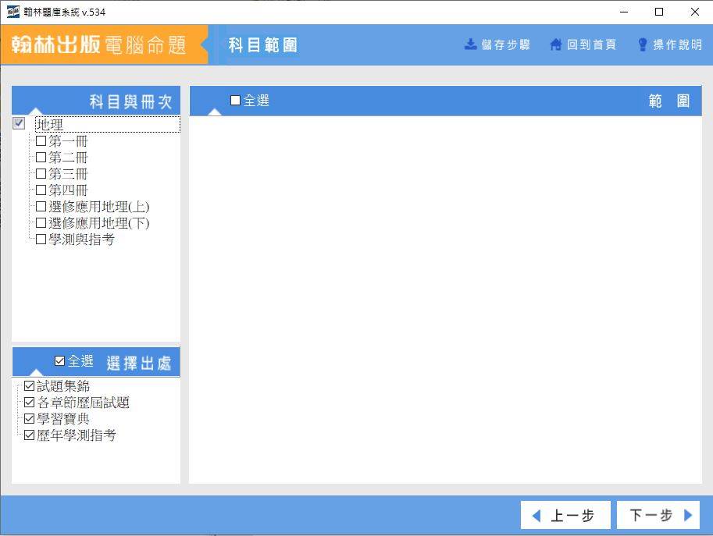713x536 pixels.
Task: Select the 試題集錦 label text
Action: coord(63,386)
